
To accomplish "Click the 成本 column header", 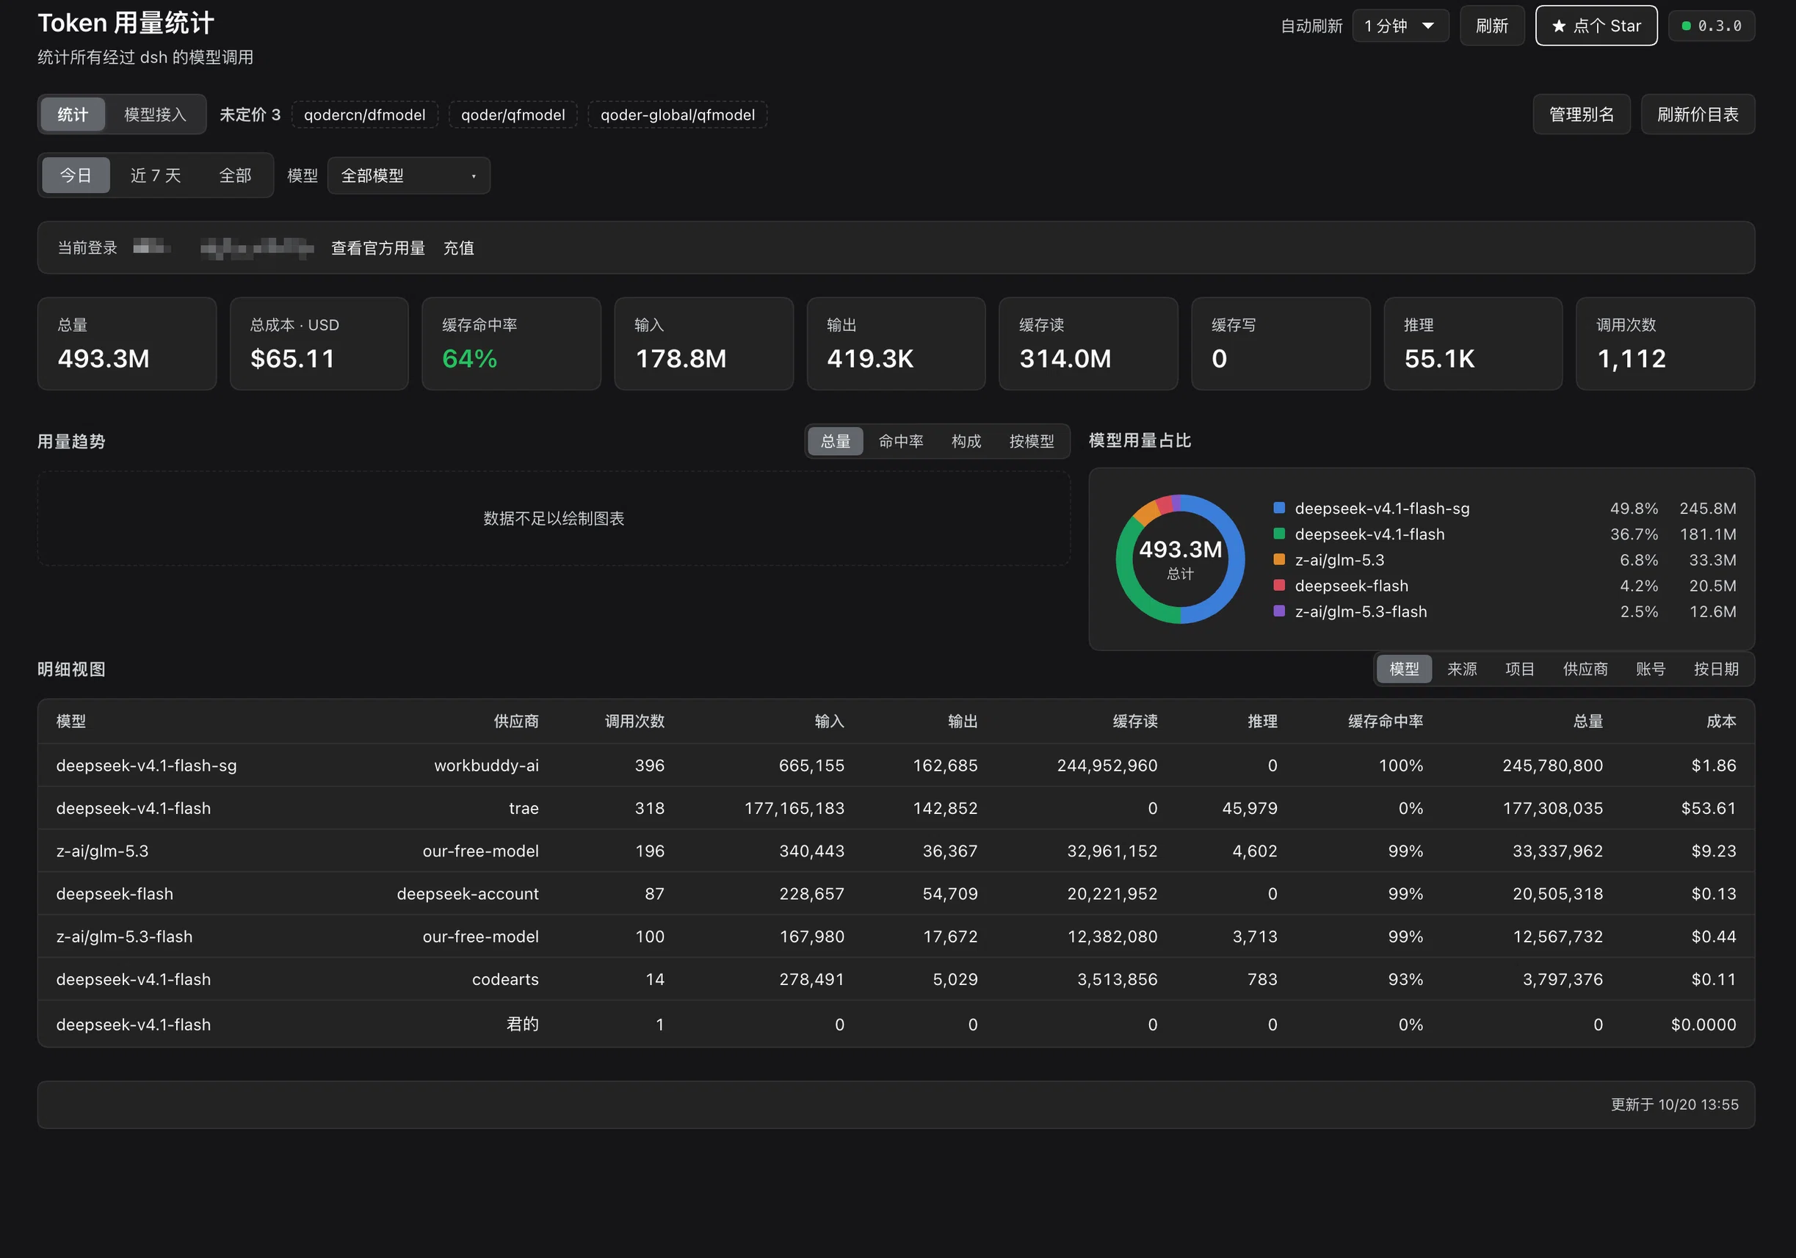I will tap(1721, 721).
